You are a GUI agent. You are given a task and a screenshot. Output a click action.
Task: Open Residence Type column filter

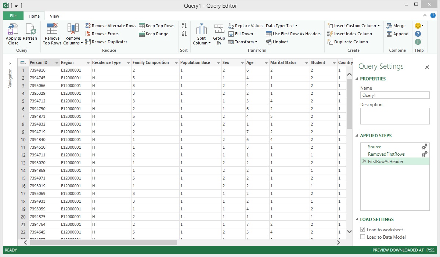click(x=128, y=63)
